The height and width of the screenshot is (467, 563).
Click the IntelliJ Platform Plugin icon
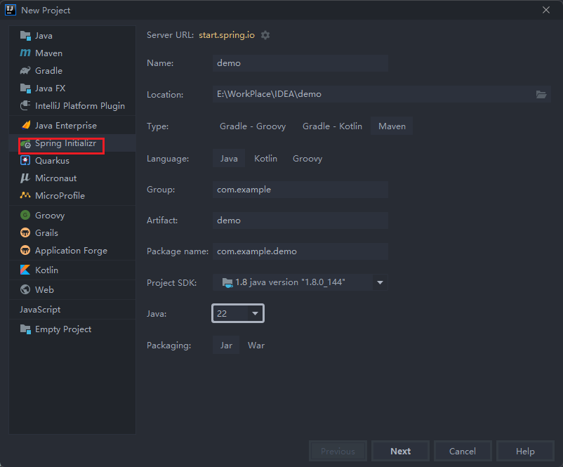coord(25,105)
